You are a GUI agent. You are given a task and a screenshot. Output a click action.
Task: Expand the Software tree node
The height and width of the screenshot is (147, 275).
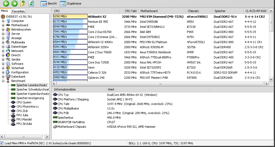(x=3, y=64)
